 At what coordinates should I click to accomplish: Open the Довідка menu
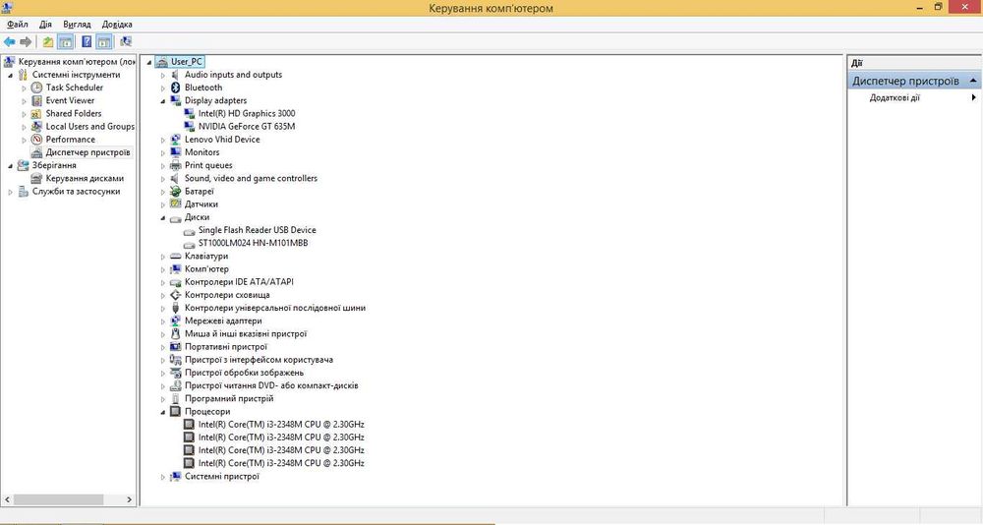(117, 25)
